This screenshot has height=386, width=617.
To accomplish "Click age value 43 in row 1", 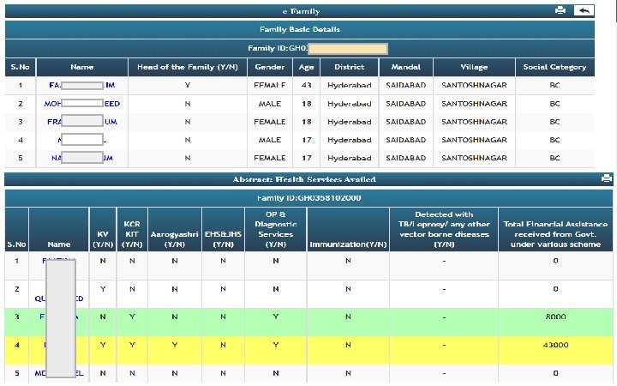I will pyautogui.click(x=307, y=85).
